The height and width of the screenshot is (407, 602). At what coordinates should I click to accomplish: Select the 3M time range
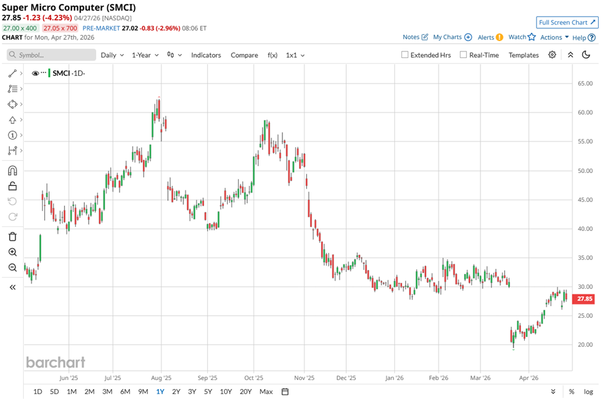coord(107,392)
